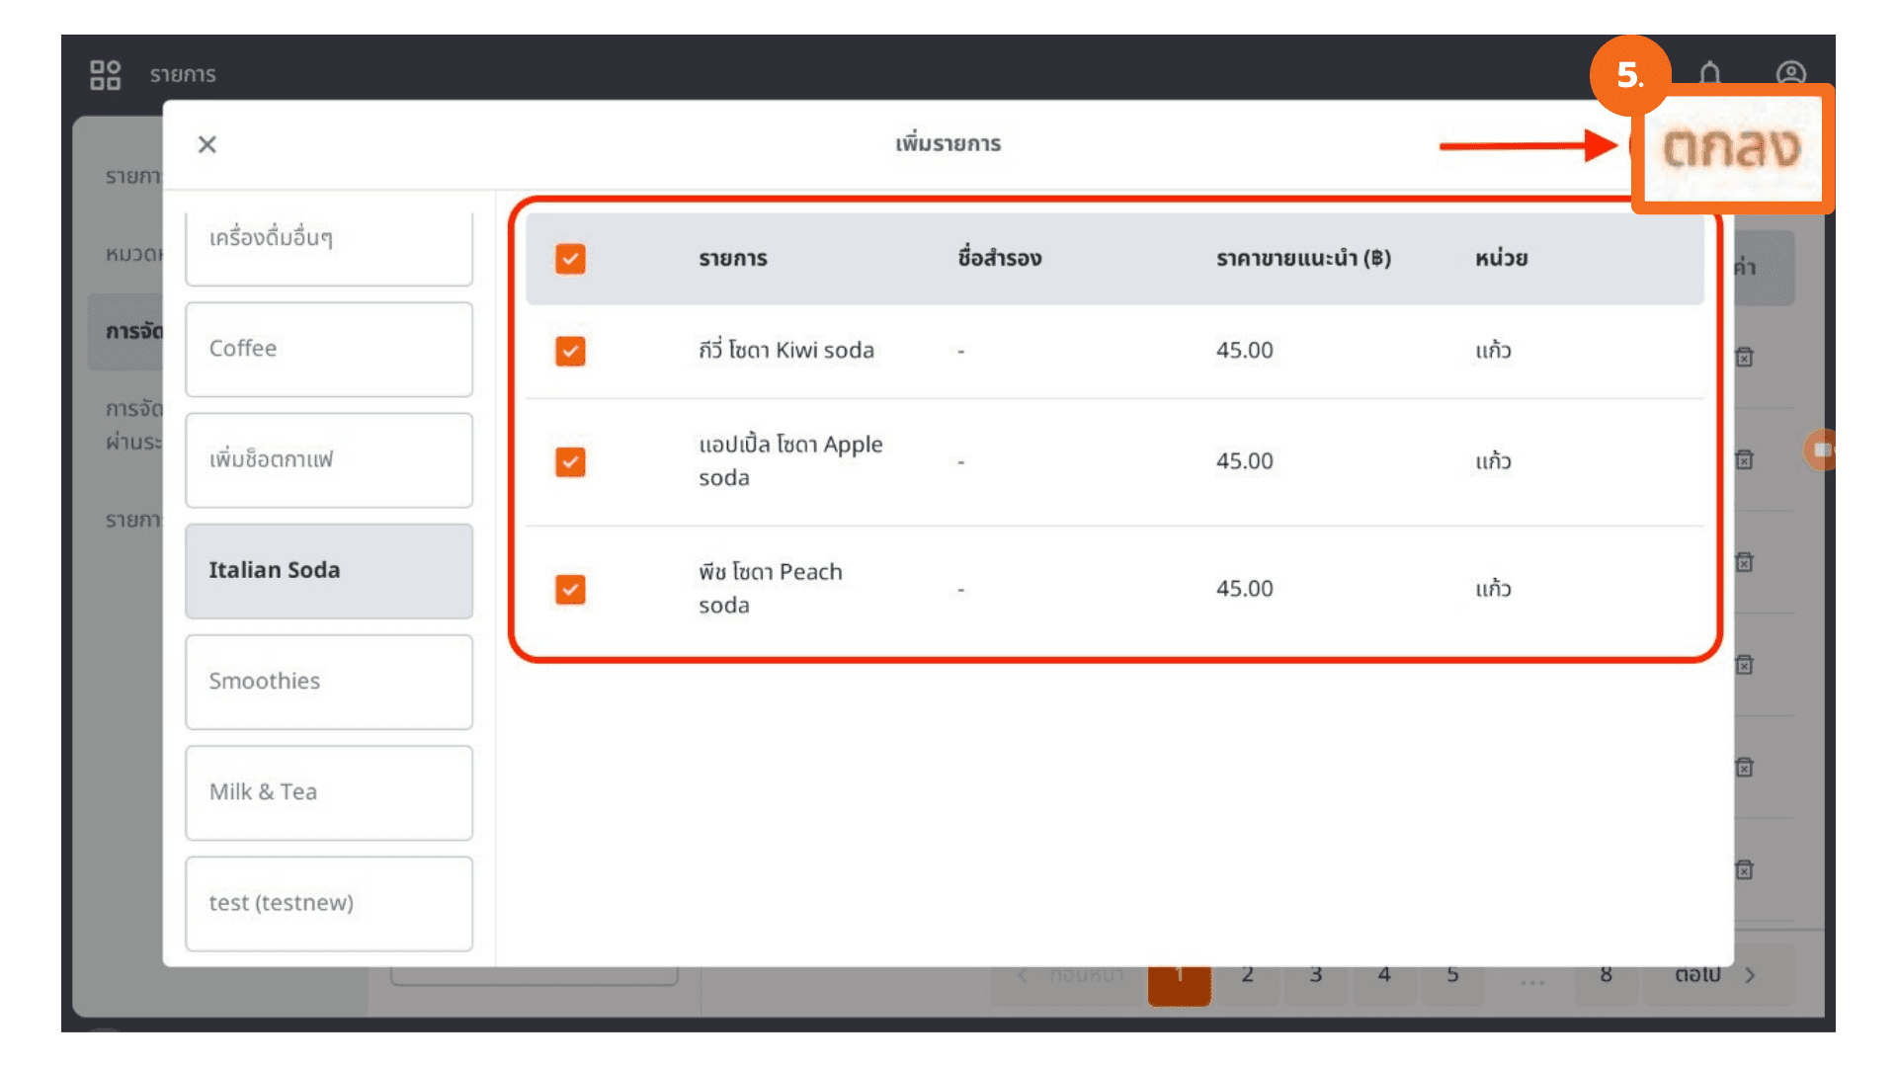Click the next page chevron arrow
This screenshot has width=1897, height=1067.
pyautogui.click(x=1751, y=975)
